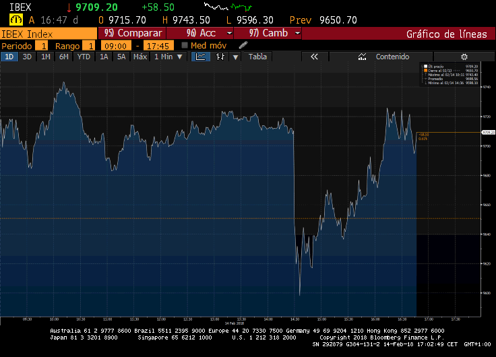Select the 3D period tab
This screenshot has width=496, height=357.
click(x=27, y=57)
